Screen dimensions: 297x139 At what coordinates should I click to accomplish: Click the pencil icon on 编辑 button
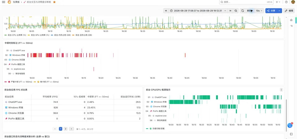pos(286,11)
